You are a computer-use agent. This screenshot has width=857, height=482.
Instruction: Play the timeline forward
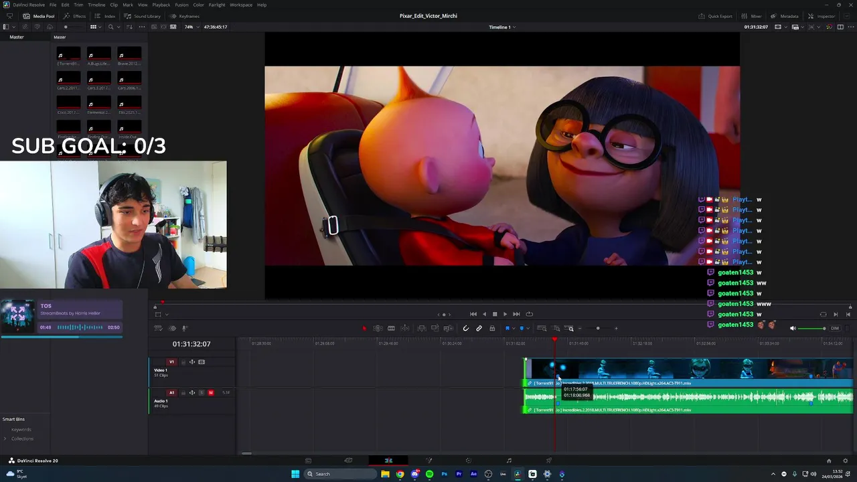[x=505, y=314]
